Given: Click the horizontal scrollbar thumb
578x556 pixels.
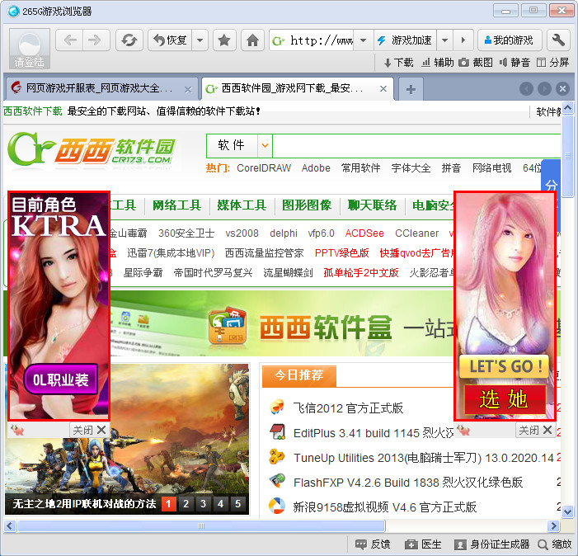Looking at the screenshot, I should tap(202, 525).
